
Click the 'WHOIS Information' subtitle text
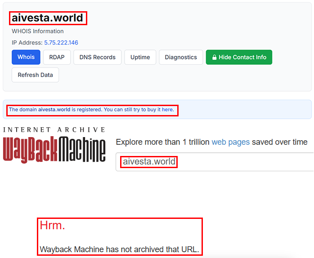(x=38, y=31)
